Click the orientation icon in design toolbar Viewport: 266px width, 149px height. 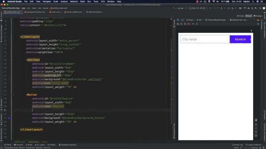click(x=182, y=20)
